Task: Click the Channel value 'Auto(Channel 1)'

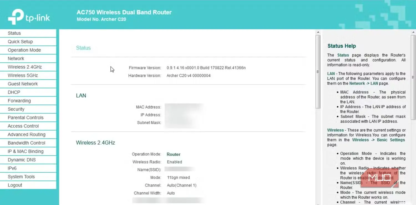Action: (182, 185)
